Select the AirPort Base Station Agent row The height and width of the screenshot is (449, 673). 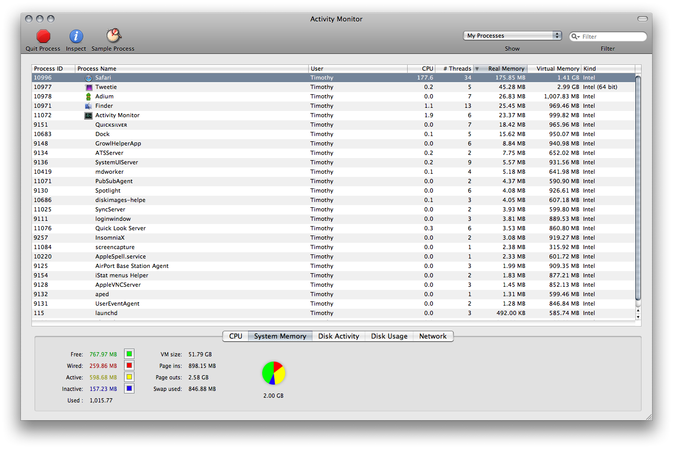333,266
